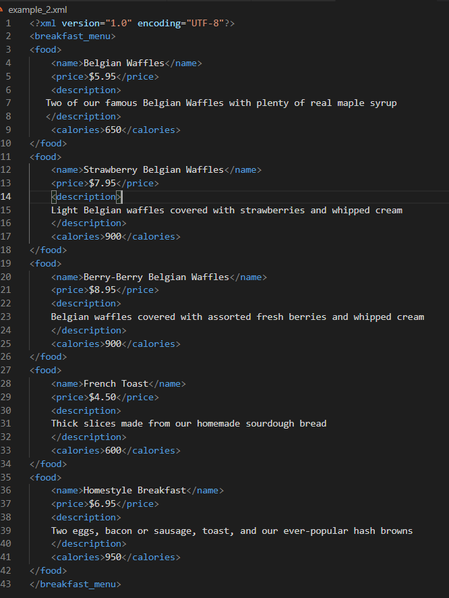
Task: Click line number 27 in the gutter
Action: click(x=7, y=370)
